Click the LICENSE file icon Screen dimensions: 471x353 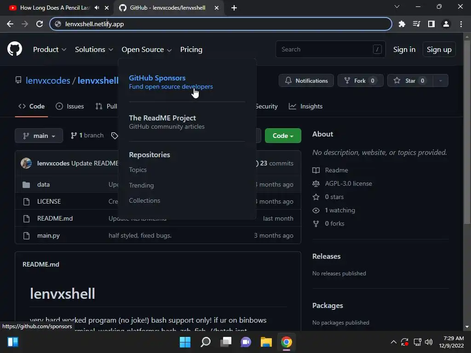pos(26,201)
